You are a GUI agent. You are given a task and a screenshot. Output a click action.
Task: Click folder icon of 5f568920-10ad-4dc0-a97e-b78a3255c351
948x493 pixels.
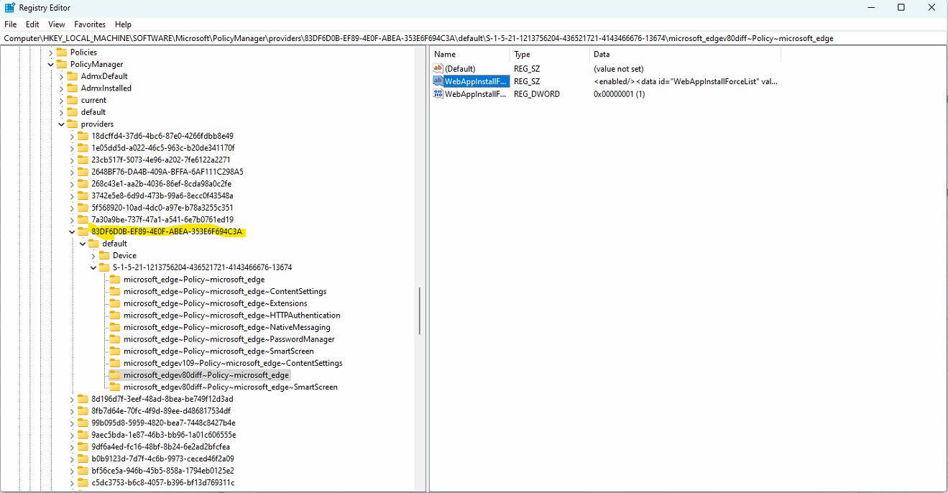point(83,208)
